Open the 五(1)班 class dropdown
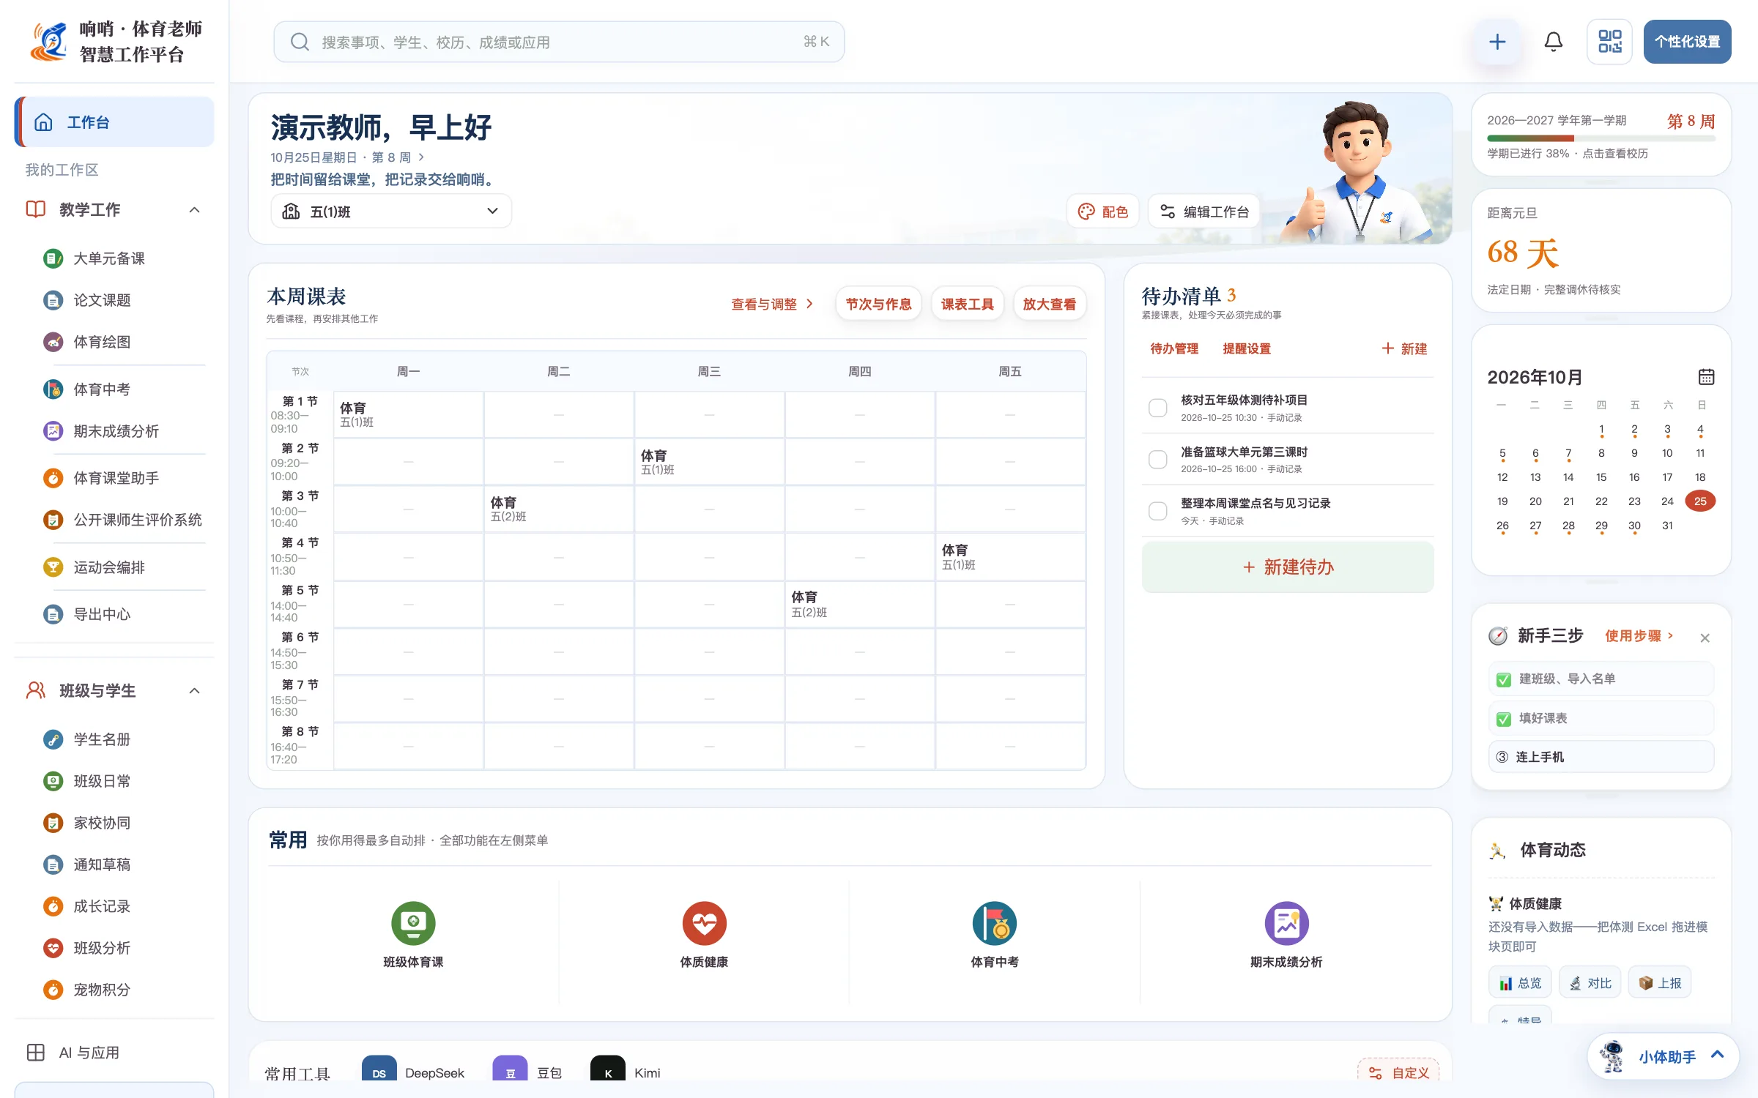The image size is (1758, 1098). click(x=391, y=211)
